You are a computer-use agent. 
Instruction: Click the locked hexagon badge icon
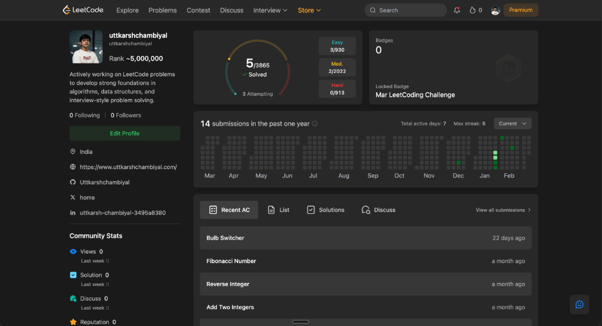tap(509, 68)
